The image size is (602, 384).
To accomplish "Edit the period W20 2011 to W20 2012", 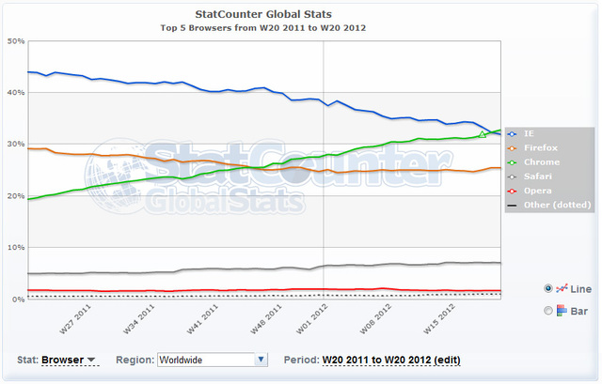I will coord(391,360).
